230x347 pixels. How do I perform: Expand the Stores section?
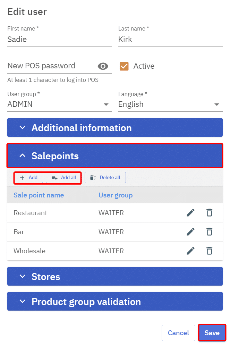pos(115,277)
